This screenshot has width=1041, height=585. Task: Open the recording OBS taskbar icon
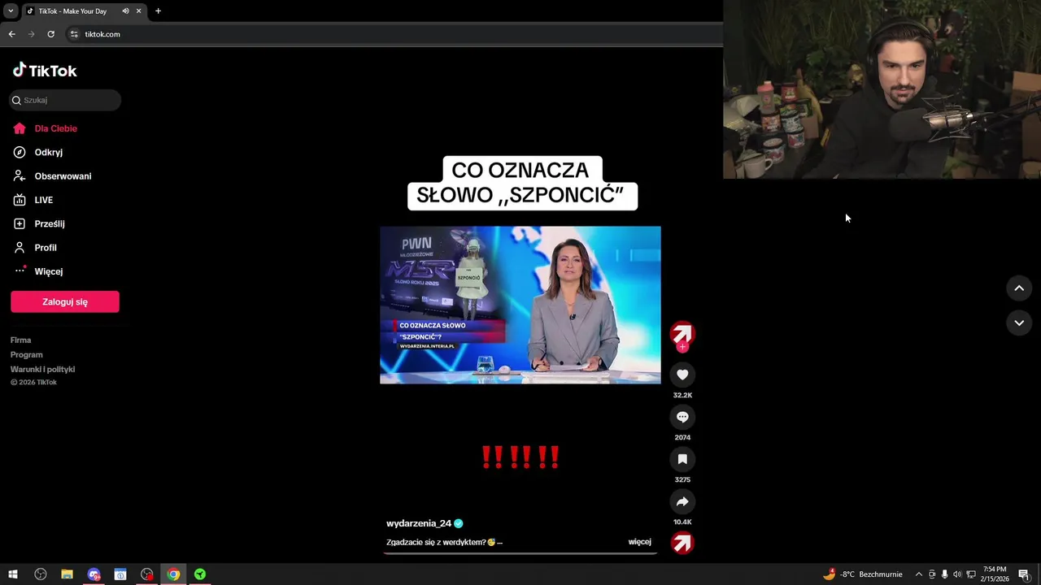coord(146,574)
